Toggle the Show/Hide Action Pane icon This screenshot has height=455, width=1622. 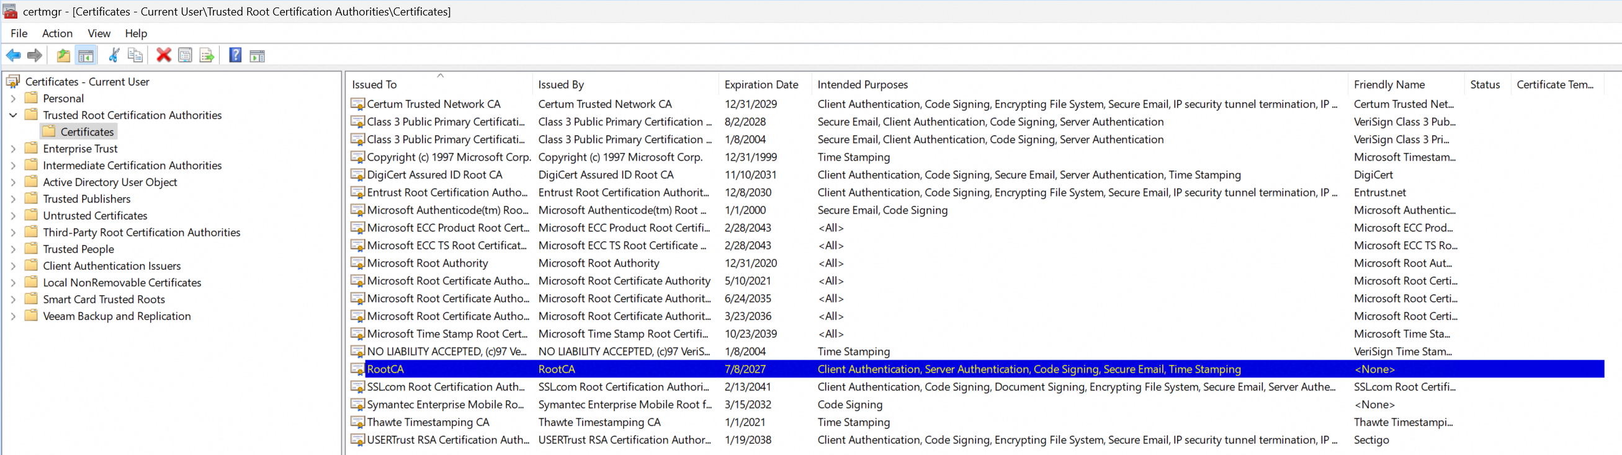[257, 55]
